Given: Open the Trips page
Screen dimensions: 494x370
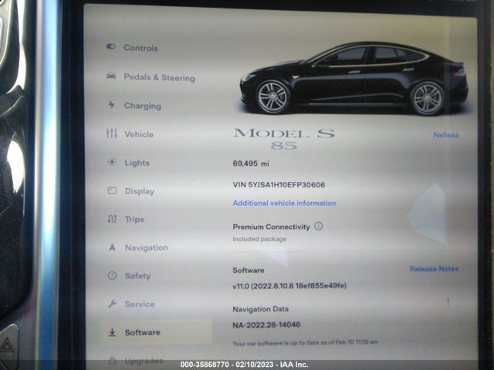Looking at the screenshot, I should click(x=134, y=219).
